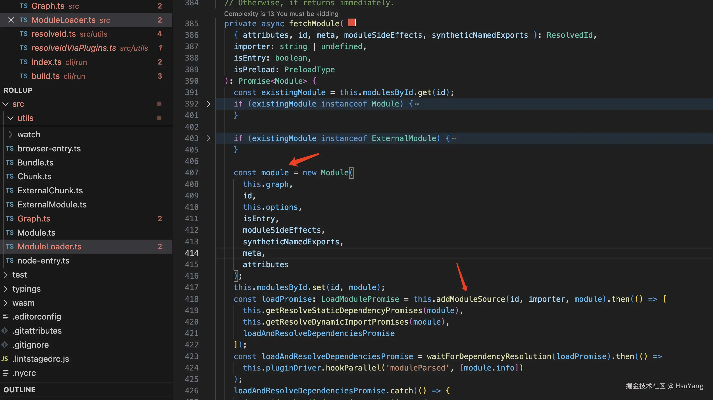
Task: Unfold the ExternalModule block at line 403
Action: point(209,138)
